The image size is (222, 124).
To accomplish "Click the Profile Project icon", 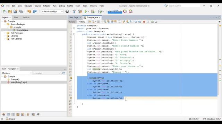I will click(100, 11).
